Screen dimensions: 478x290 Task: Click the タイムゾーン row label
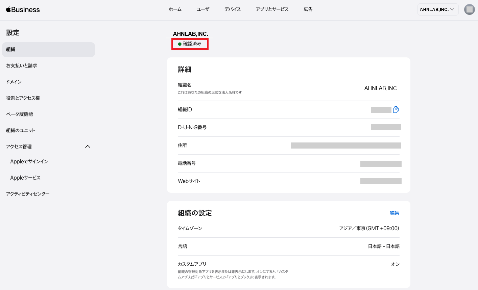click(x=190, y=228)
